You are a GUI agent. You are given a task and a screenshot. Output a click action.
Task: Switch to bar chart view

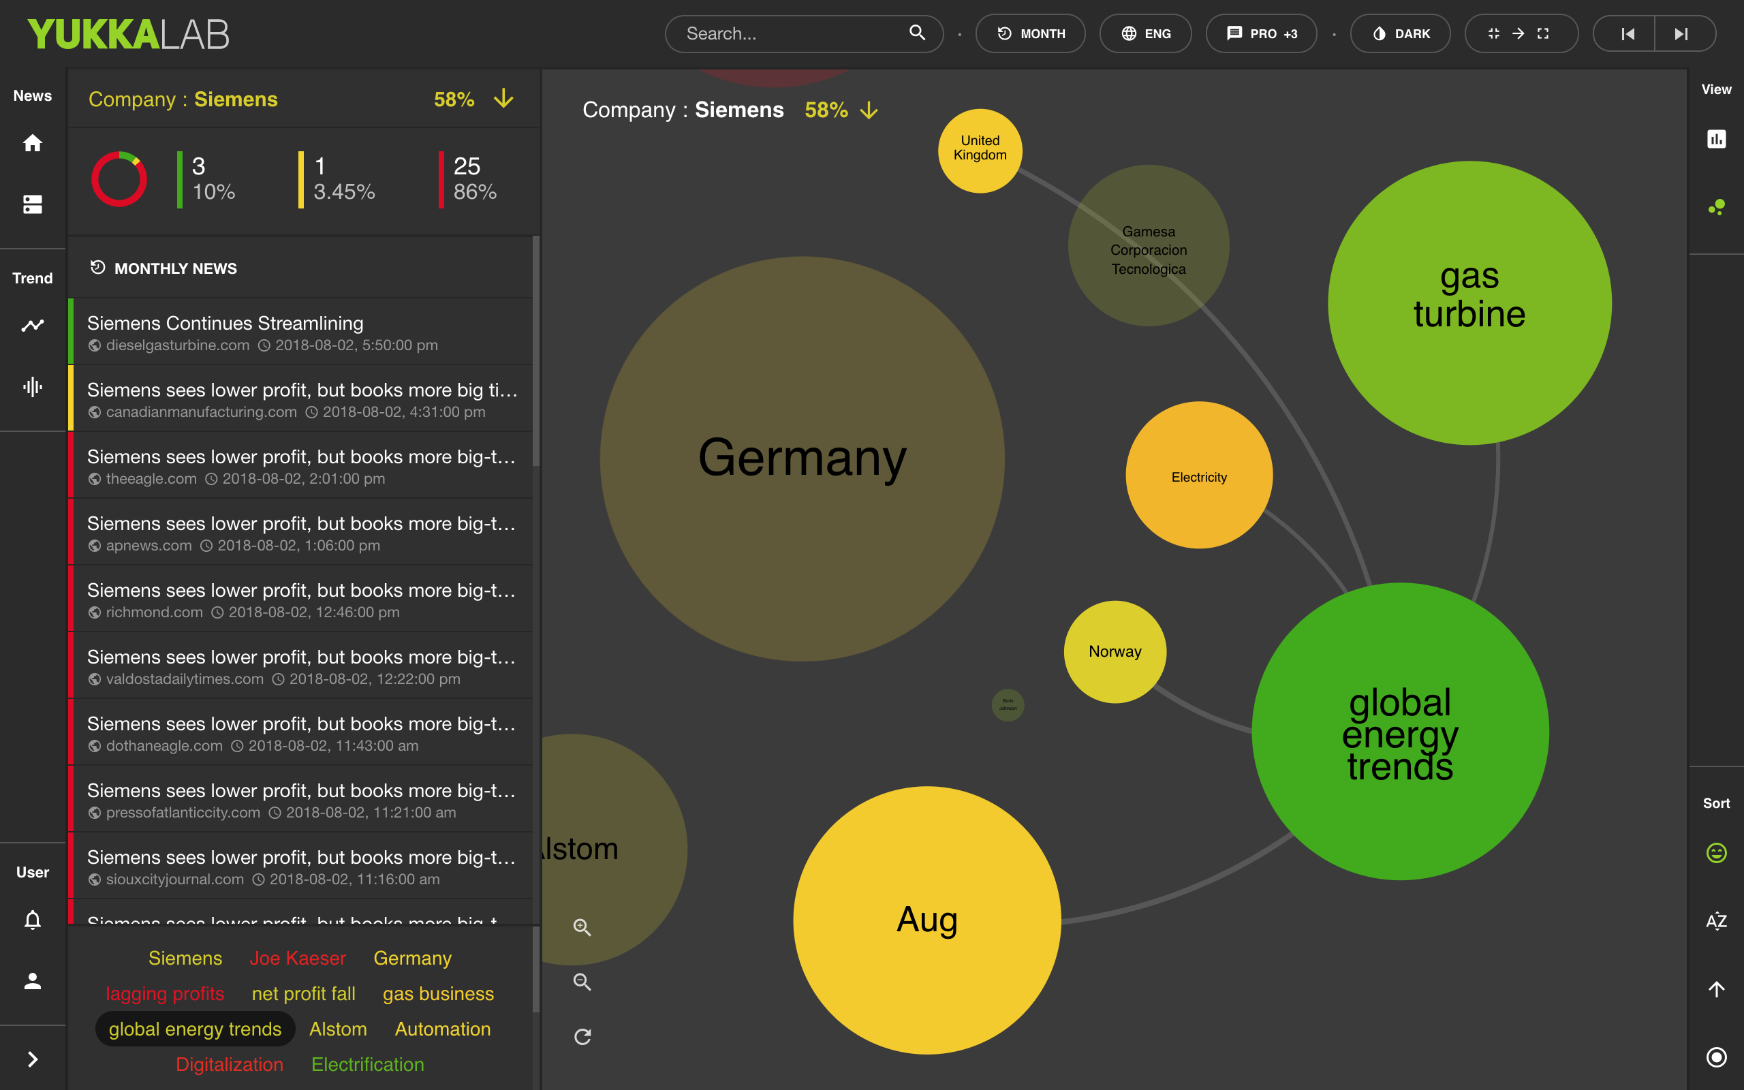pyautogui.click(x=1717, y=138)
